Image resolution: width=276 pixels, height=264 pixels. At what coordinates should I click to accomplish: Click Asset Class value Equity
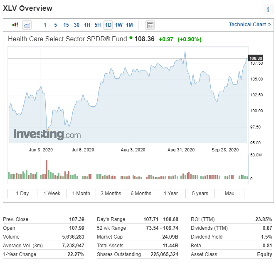click(x=264, y=254)
